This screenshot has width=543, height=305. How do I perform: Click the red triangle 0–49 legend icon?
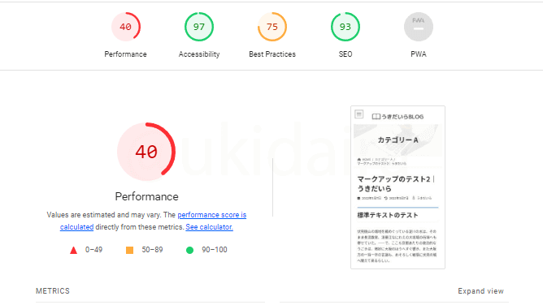coord(73,250)
